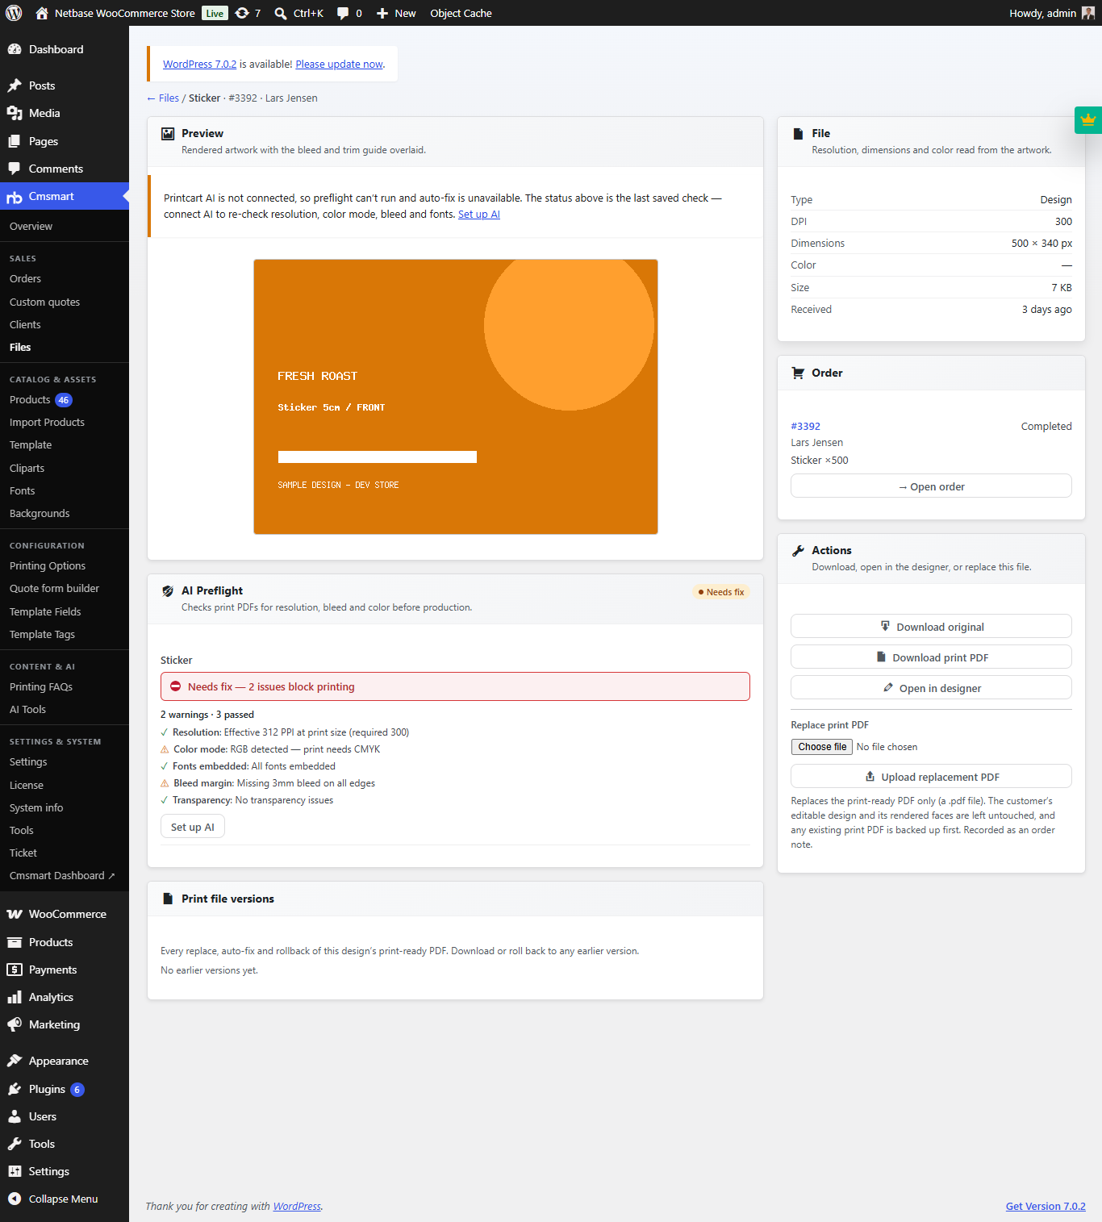Click the Needs fix 2 issues alert banner
The image size is (1102, 1222).
tap(455, 686)
